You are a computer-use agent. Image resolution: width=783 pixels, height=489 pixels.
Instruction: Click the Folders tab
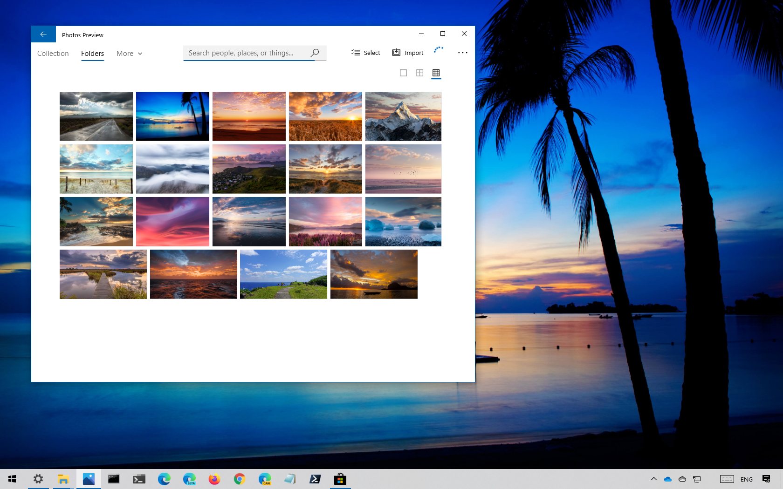[x=92, y=53]
